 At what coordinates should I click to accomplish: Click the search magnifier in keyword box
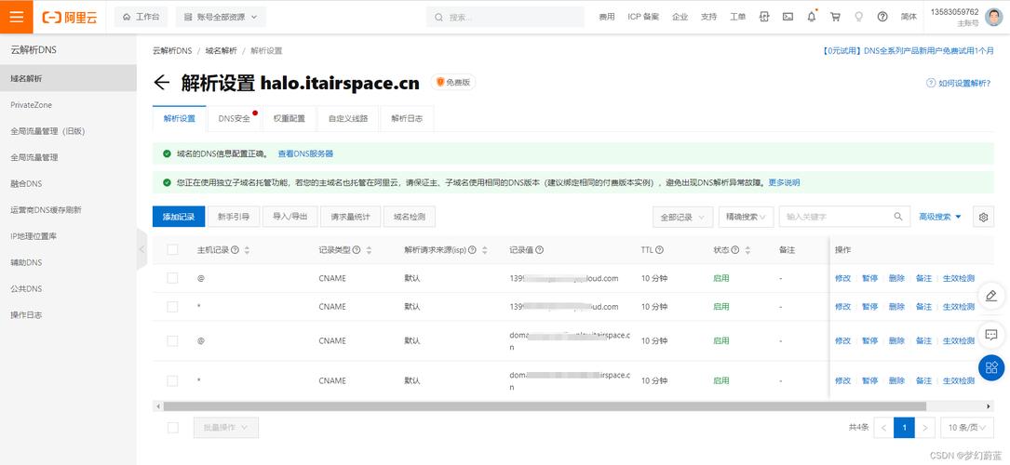[898, 217]
